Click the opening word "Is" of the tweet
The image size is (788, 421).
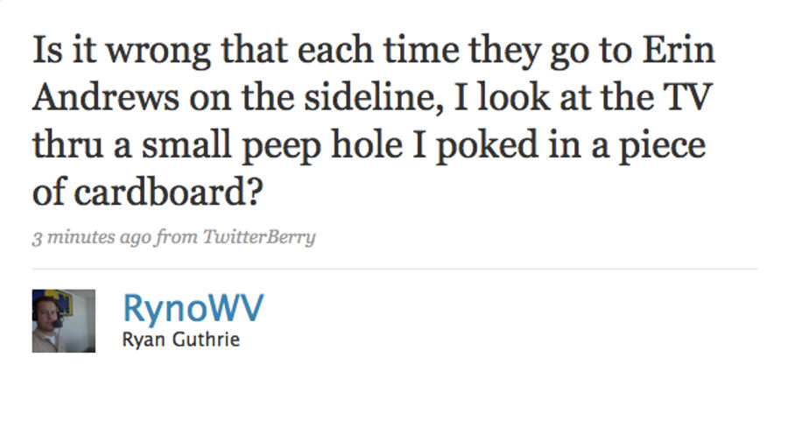pyautogui.click(x=48, y=50)
